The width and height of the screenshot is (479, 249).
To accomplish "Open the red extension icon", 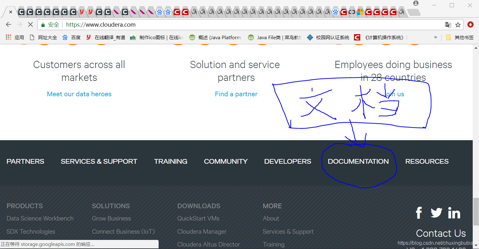I will point(470,24).
